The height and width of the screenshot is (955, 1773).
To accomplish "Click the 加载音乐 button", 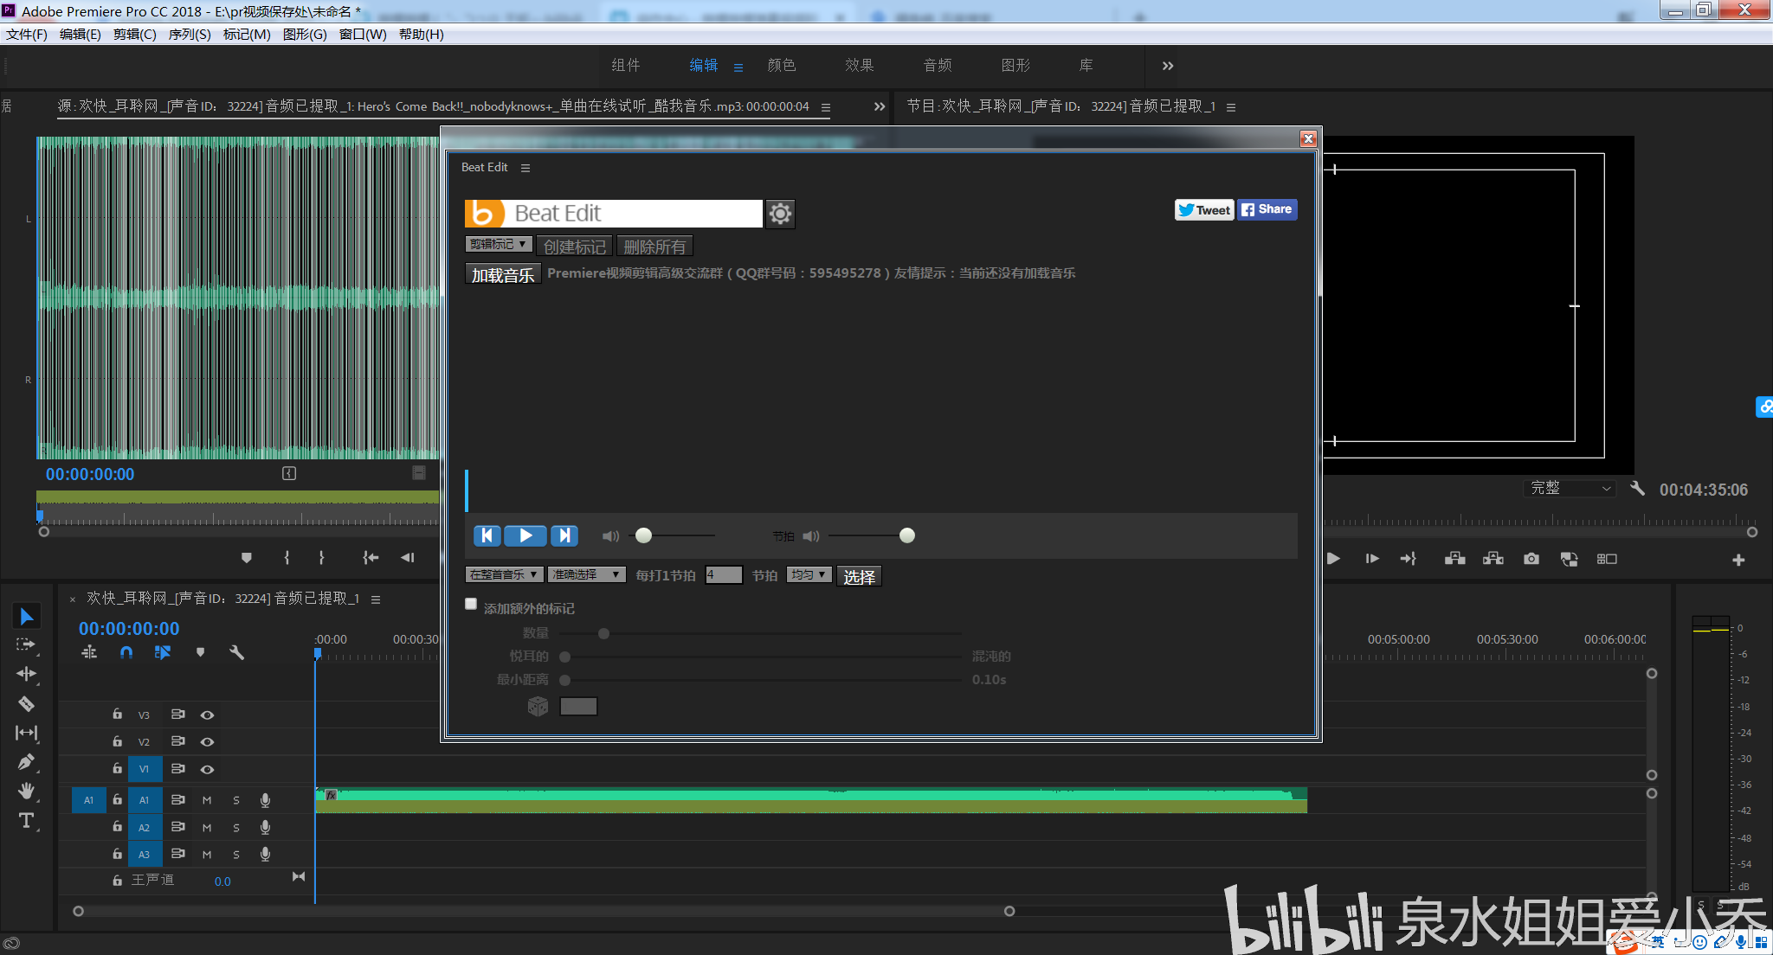I will point(502,275).
